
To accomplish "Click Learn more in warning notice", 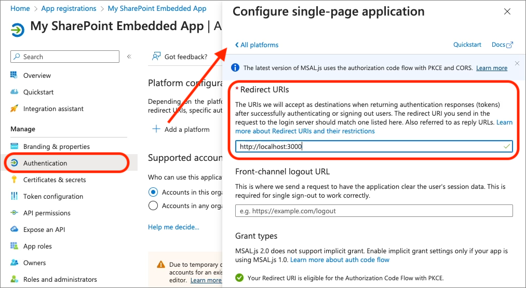I will pos(206,280).
